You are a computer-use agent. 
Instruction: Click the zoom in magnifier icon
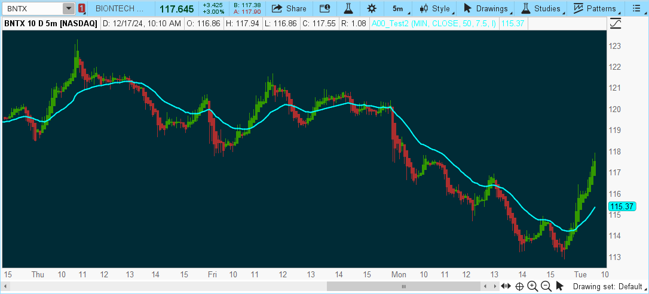click(x=532, y=287)
